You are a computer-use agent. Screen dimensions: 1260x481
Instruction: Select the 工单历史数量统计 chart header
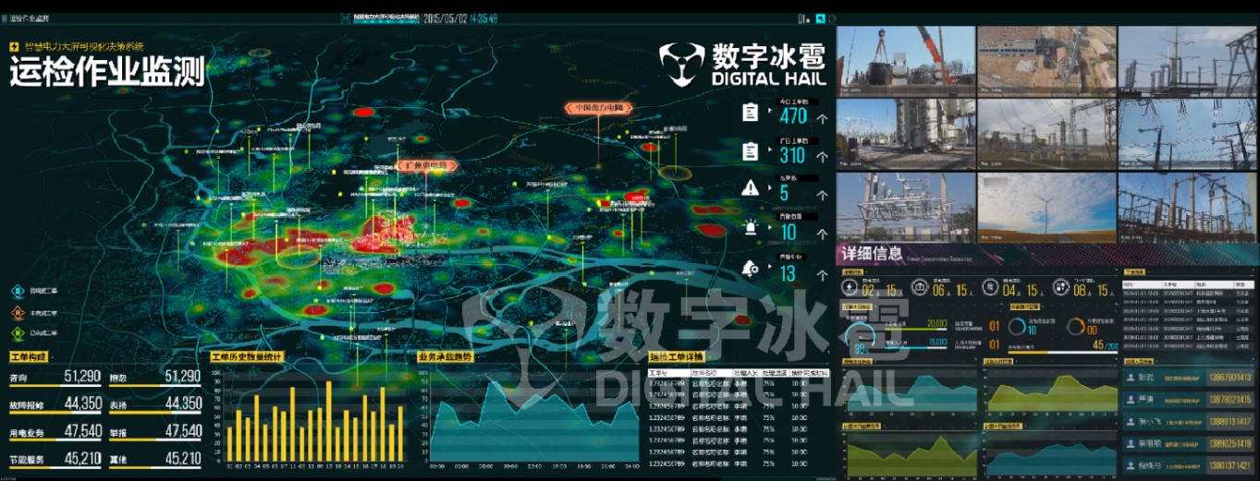point(247,356)
